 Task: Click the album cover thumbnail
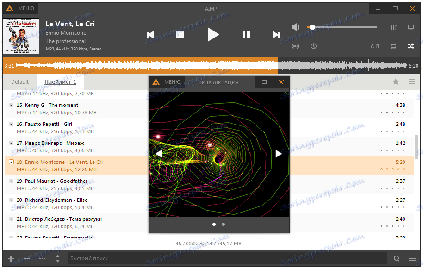click(21, 36)
